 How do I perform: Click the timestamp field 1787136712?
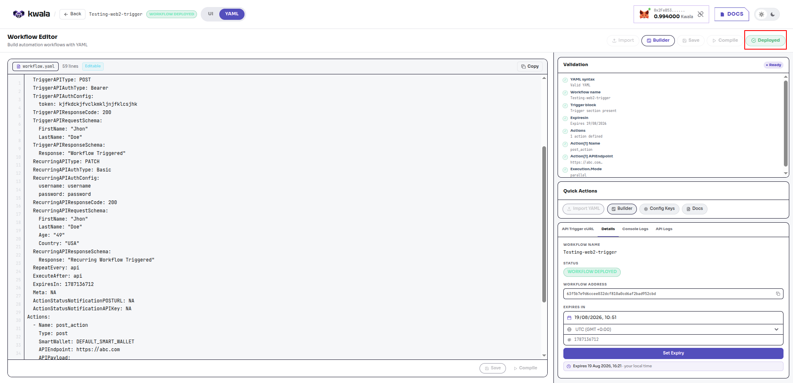coord(673,340)
